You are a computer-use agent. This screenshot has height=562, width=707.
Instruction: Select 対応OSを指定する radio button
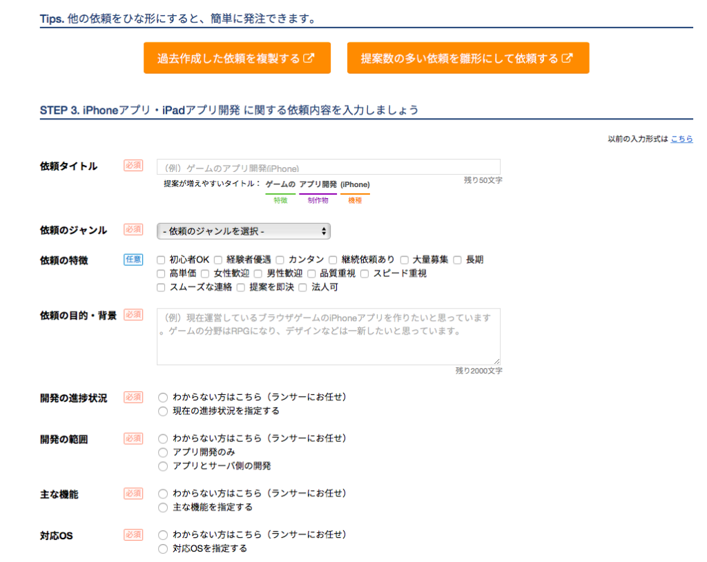click(163, 549)
